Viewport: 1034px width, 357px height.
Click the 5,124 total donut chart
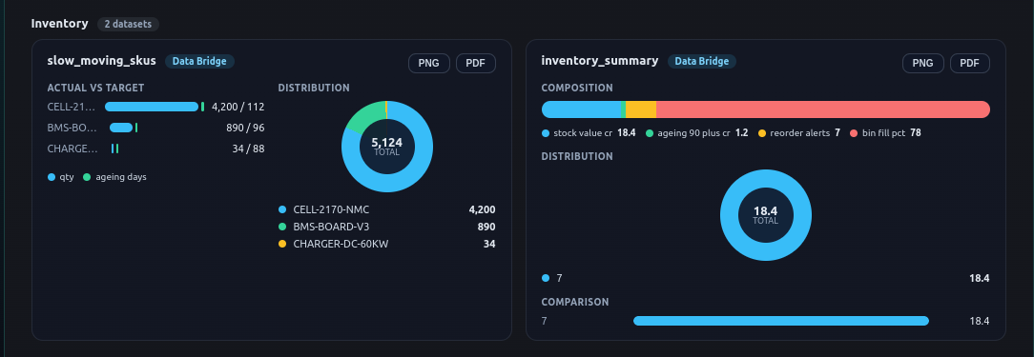tap(387, 147)
